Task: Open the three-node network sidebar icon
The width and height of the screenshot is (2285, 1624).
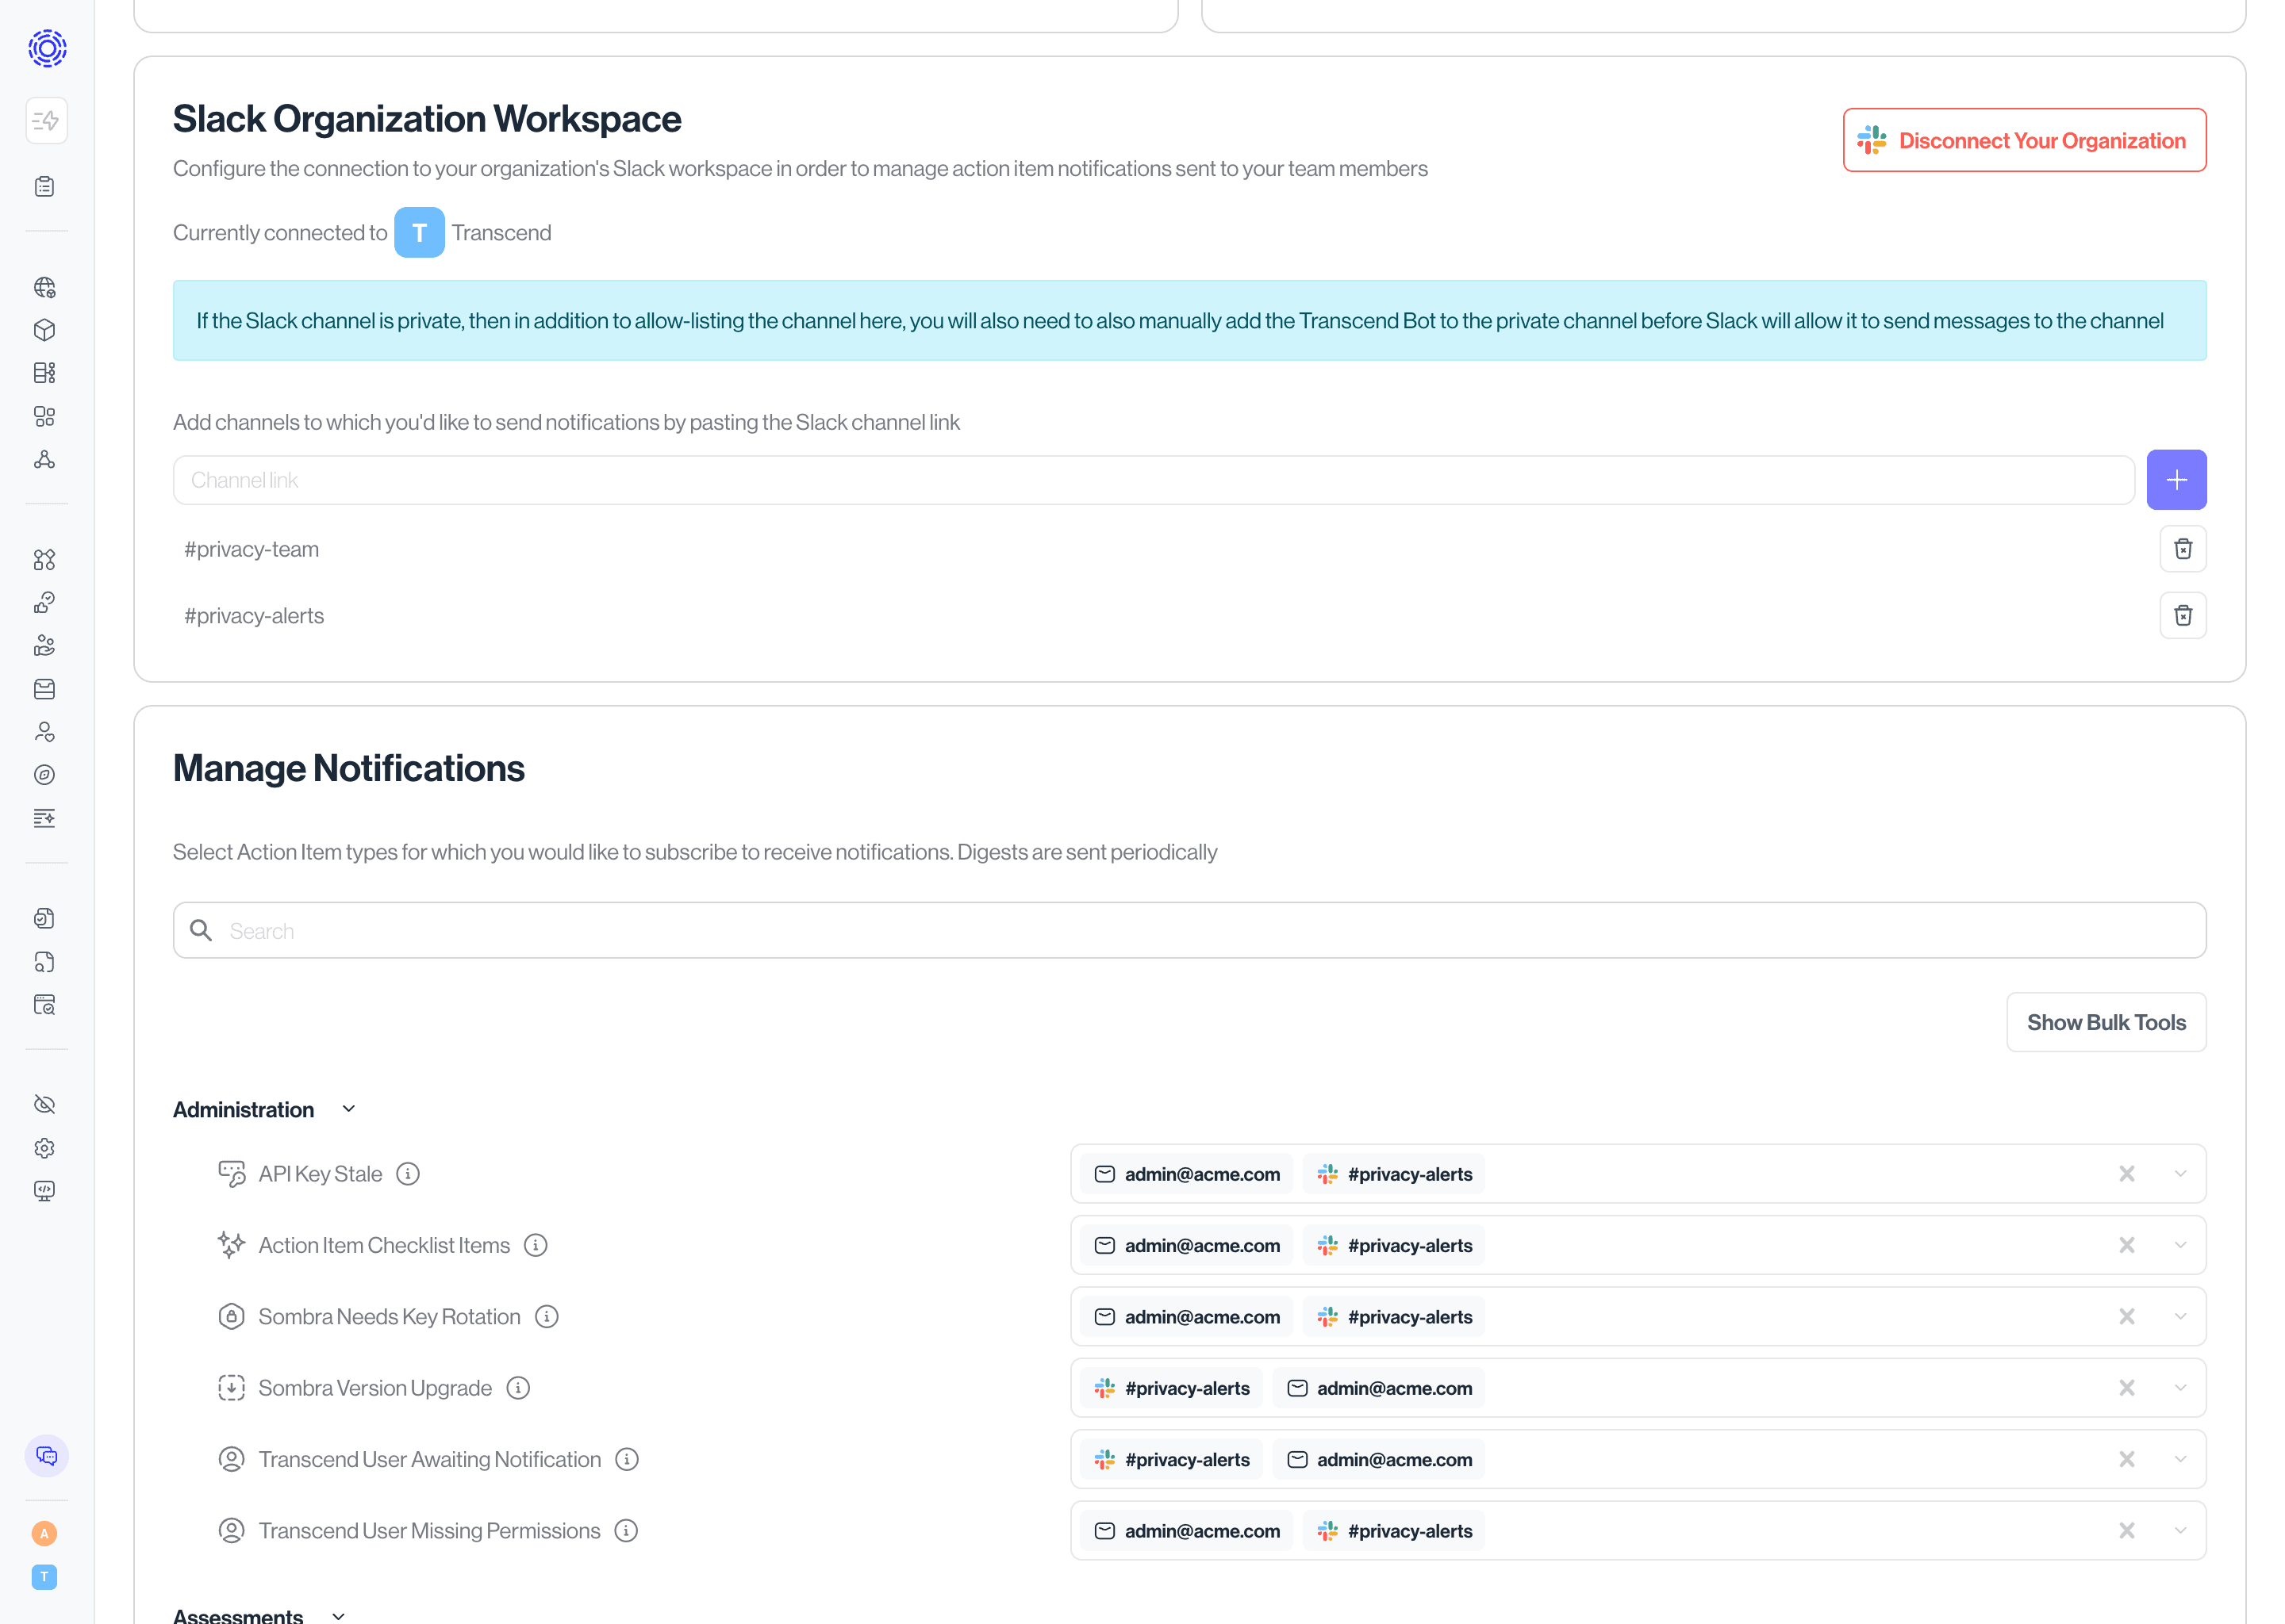Action: (x=45, y=459)
